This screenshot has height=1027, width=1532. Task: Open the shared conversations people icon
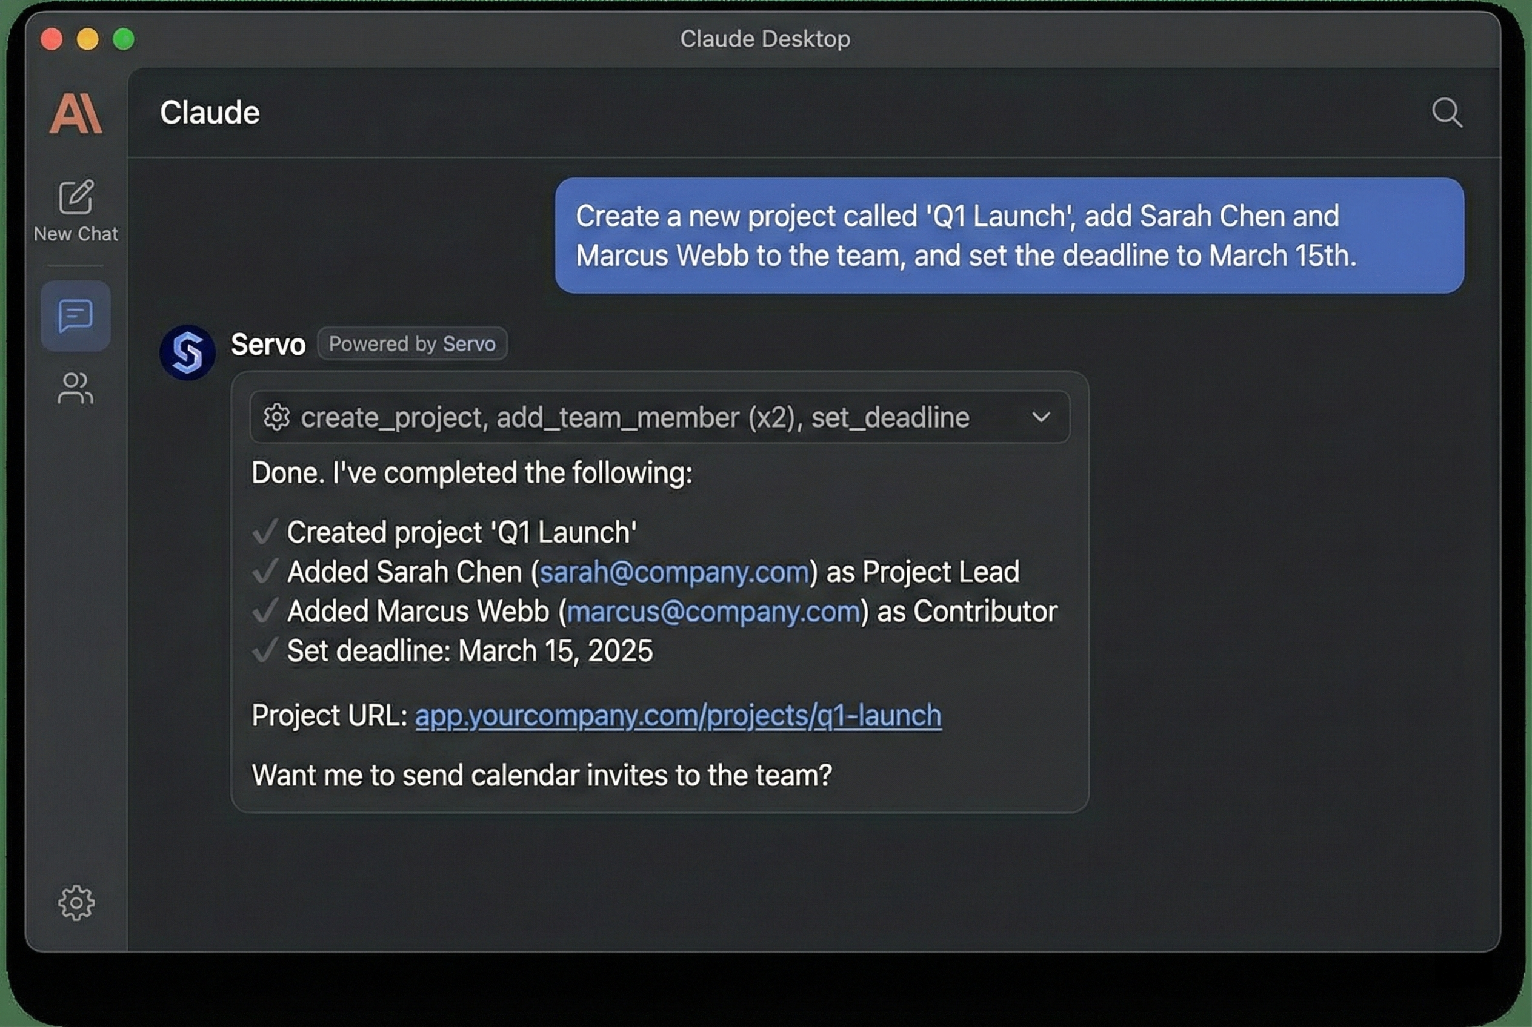[x=75, y=388]
